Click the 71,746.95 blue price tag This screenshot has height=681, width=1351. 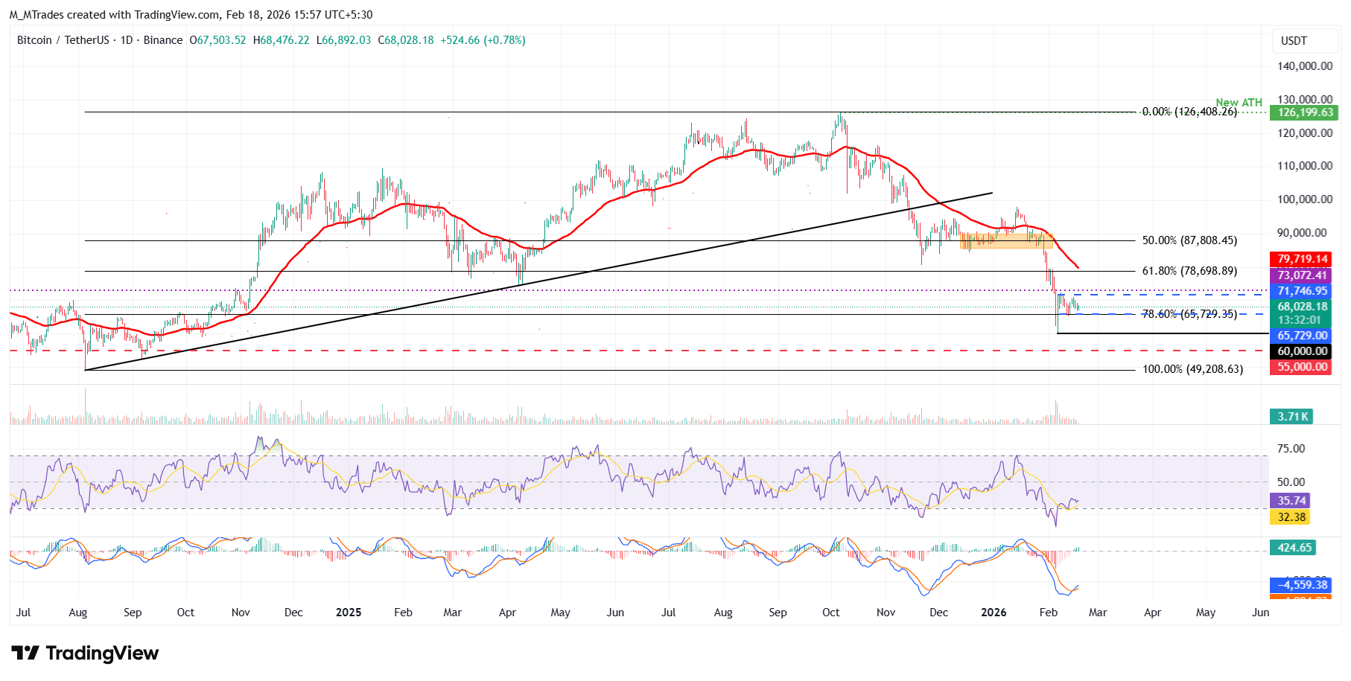pyautogui.click(x=1300, y=291)
